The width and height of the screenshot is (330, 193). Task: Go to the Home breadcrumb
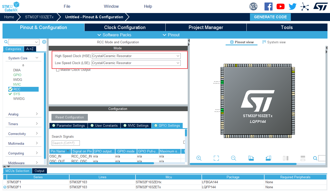point(9,17)
